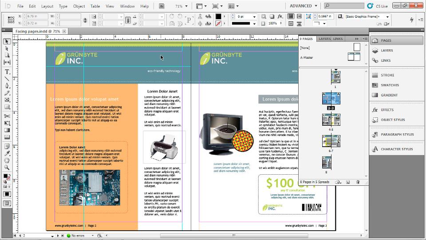Open ADVANCED workspace switcher dropdown
426x240 pixels.
coord(304,6)
